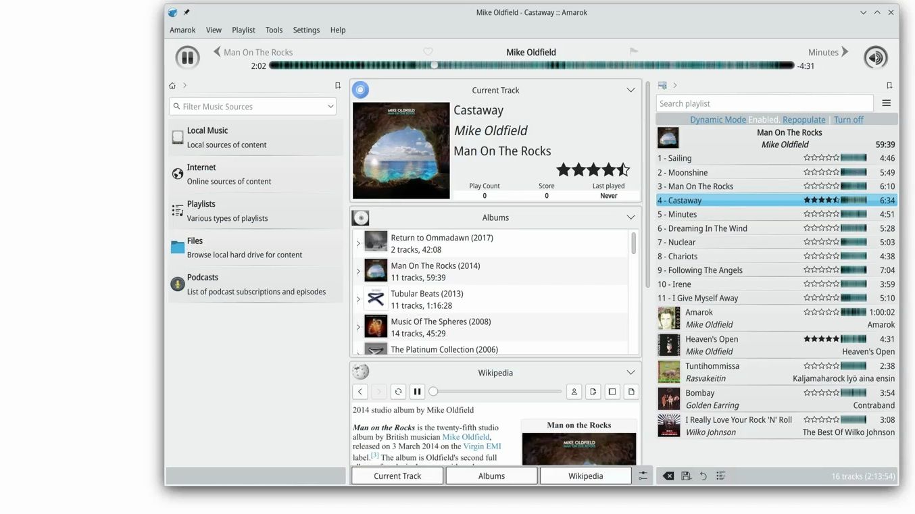Show the track's Wikipedia page
This screenshot has width=915, height=514.
click(631, 392)
